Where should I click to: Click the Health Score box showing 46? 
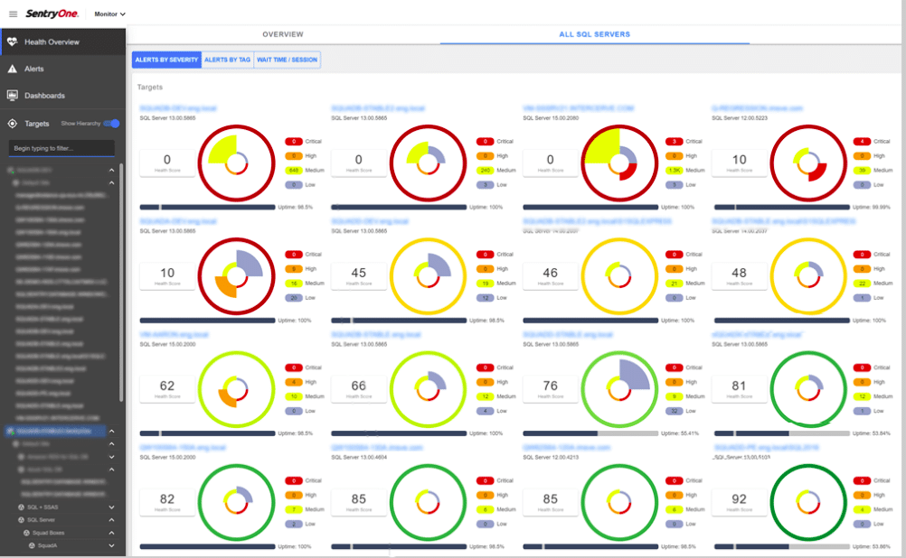point(550,275)
